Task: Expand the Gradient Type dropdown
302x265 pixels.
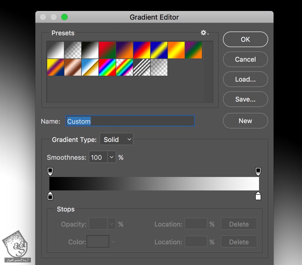Action: (117, 140)
